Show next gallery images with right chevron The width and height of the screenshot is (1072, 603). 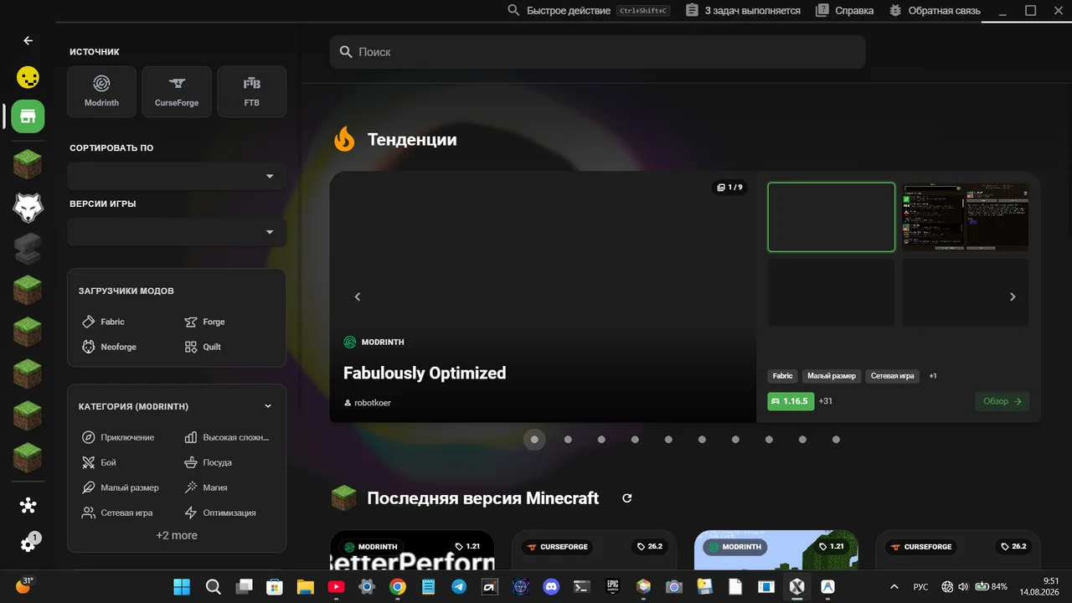click(x=1013, y=296)
